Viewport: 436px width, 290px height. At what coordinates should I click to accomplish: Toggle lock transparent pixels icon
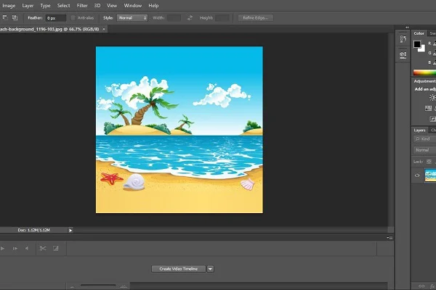point(429,162)
